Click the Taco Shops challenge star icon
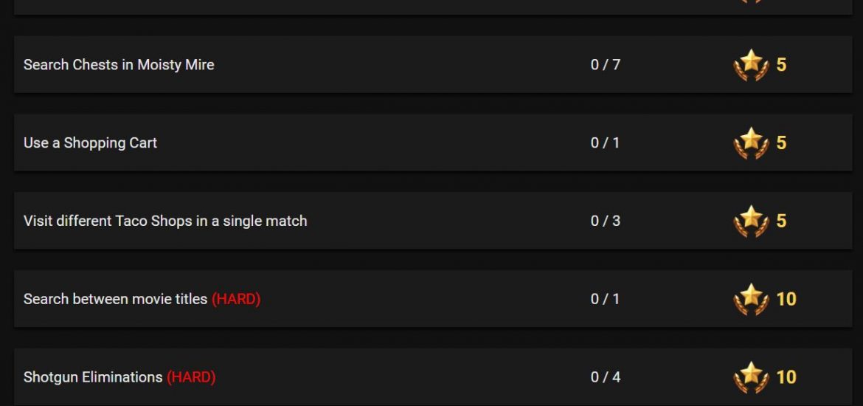The image size is (863, 406). pyautogui.click(x=751, y=221)
